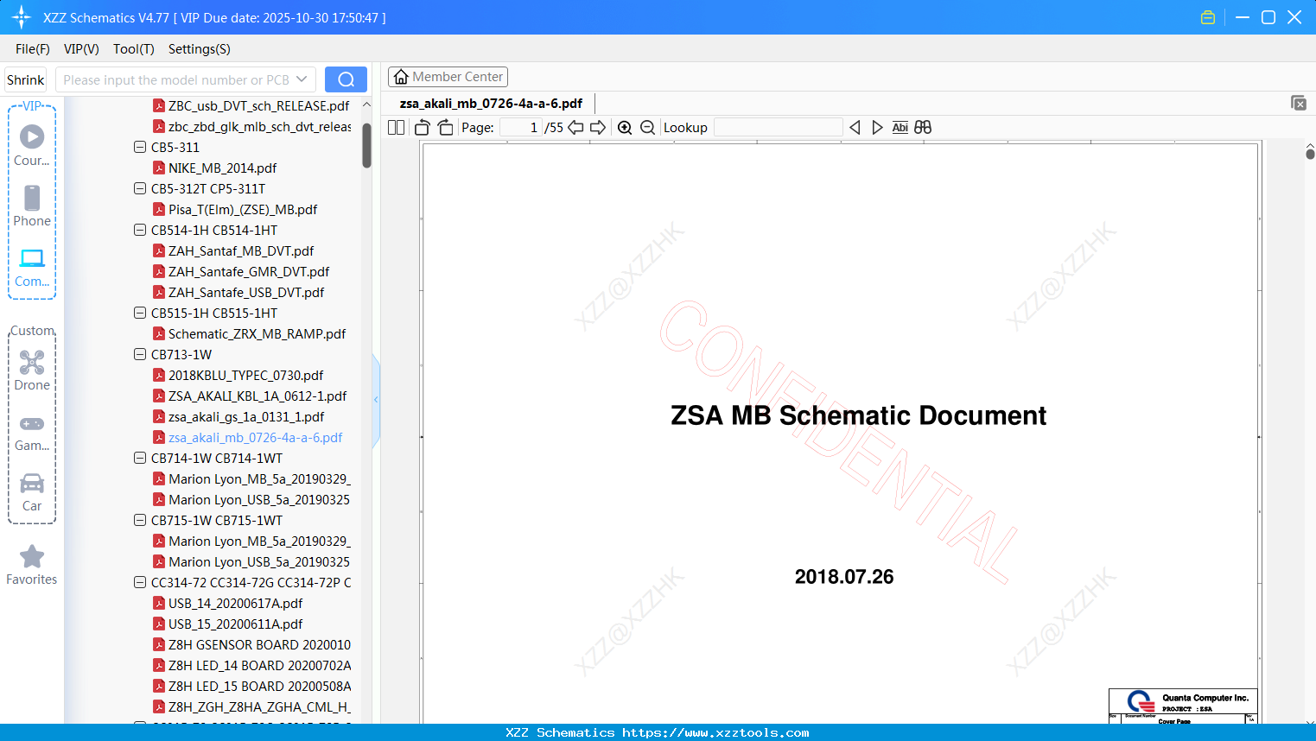Rotate the page counterclockwise
The height and width of the screenshot is (741, 1316).
[423, 128]
